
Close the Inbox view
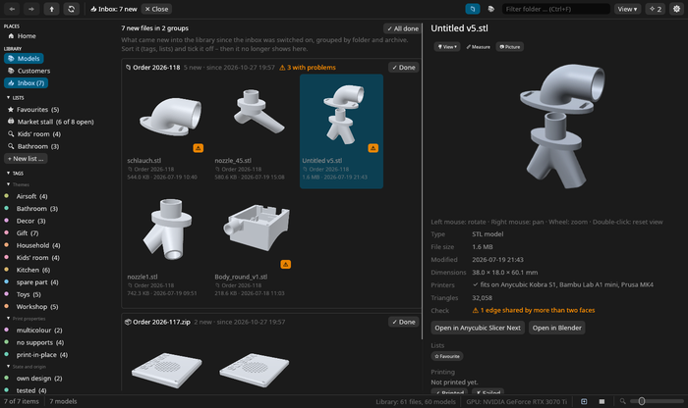(156, 9)
